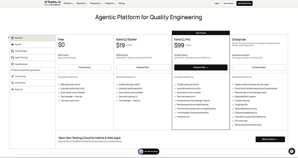Click 'Remote execution on HyperExecute' feature

point(192,105)
